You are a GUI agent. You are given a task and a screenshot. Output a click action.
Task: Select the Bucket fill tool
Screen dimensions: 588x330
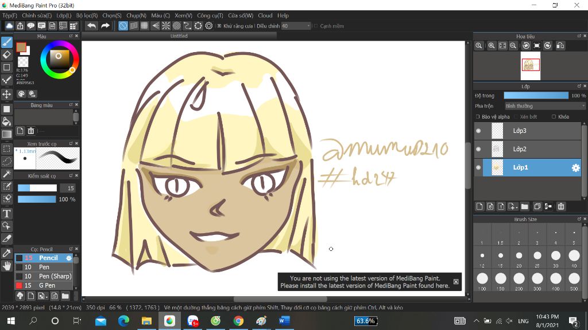(x=7, y=121)
